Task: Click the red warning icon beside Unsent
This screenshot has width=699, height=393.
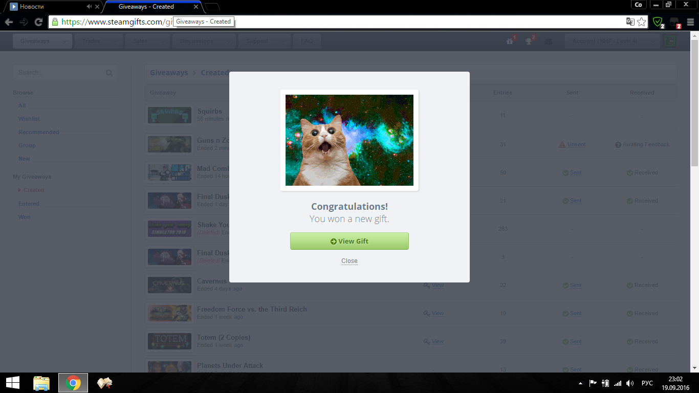Action: pos(562,145)
